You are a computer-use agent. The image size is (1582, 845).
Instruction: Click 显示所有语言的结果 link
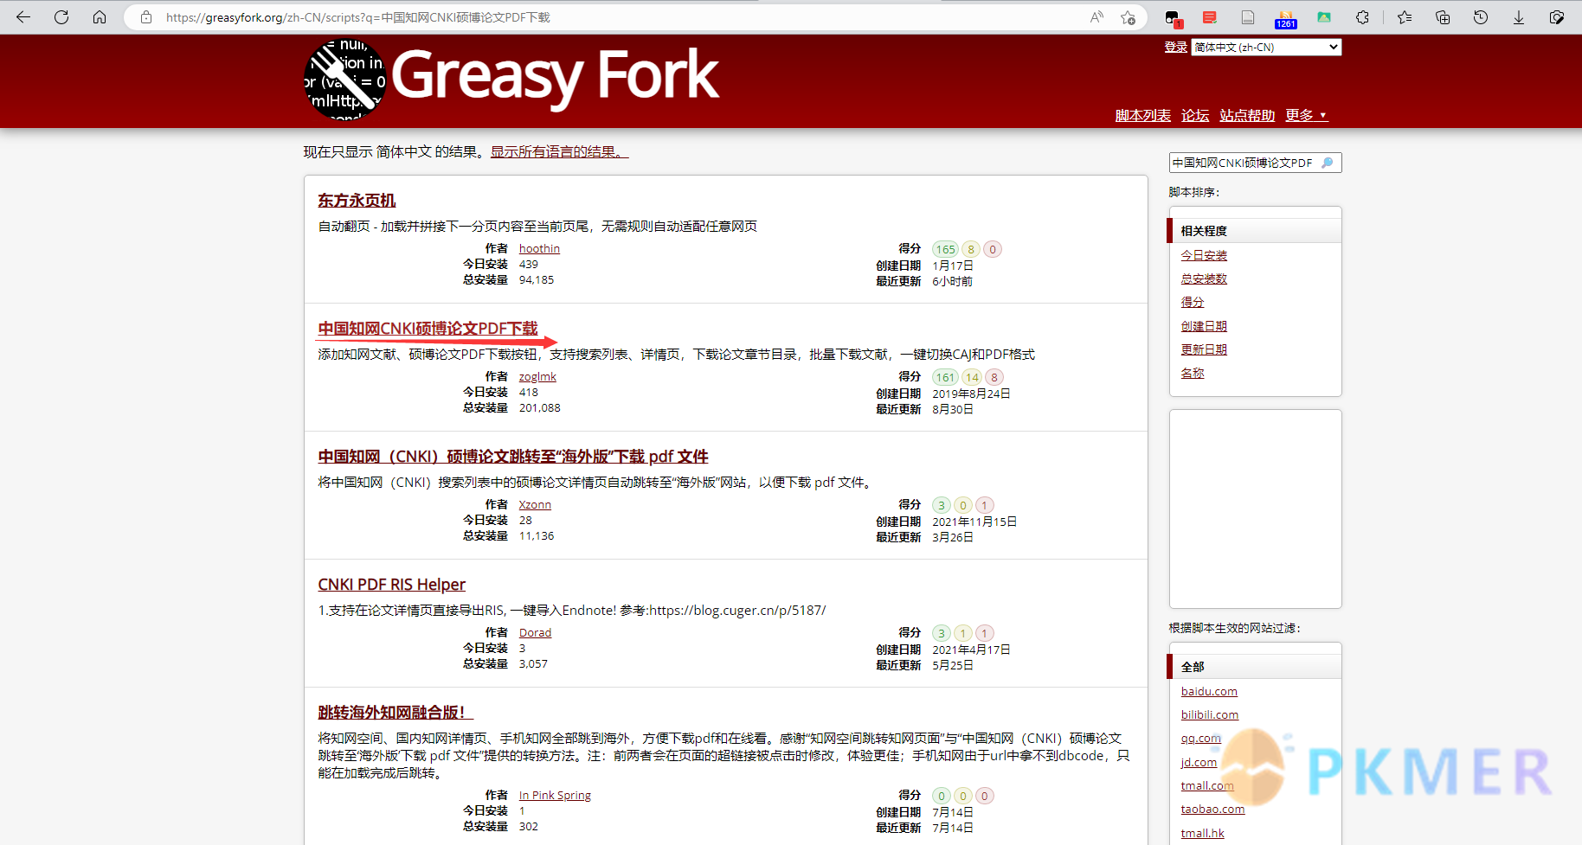click(x=559, y=152)
